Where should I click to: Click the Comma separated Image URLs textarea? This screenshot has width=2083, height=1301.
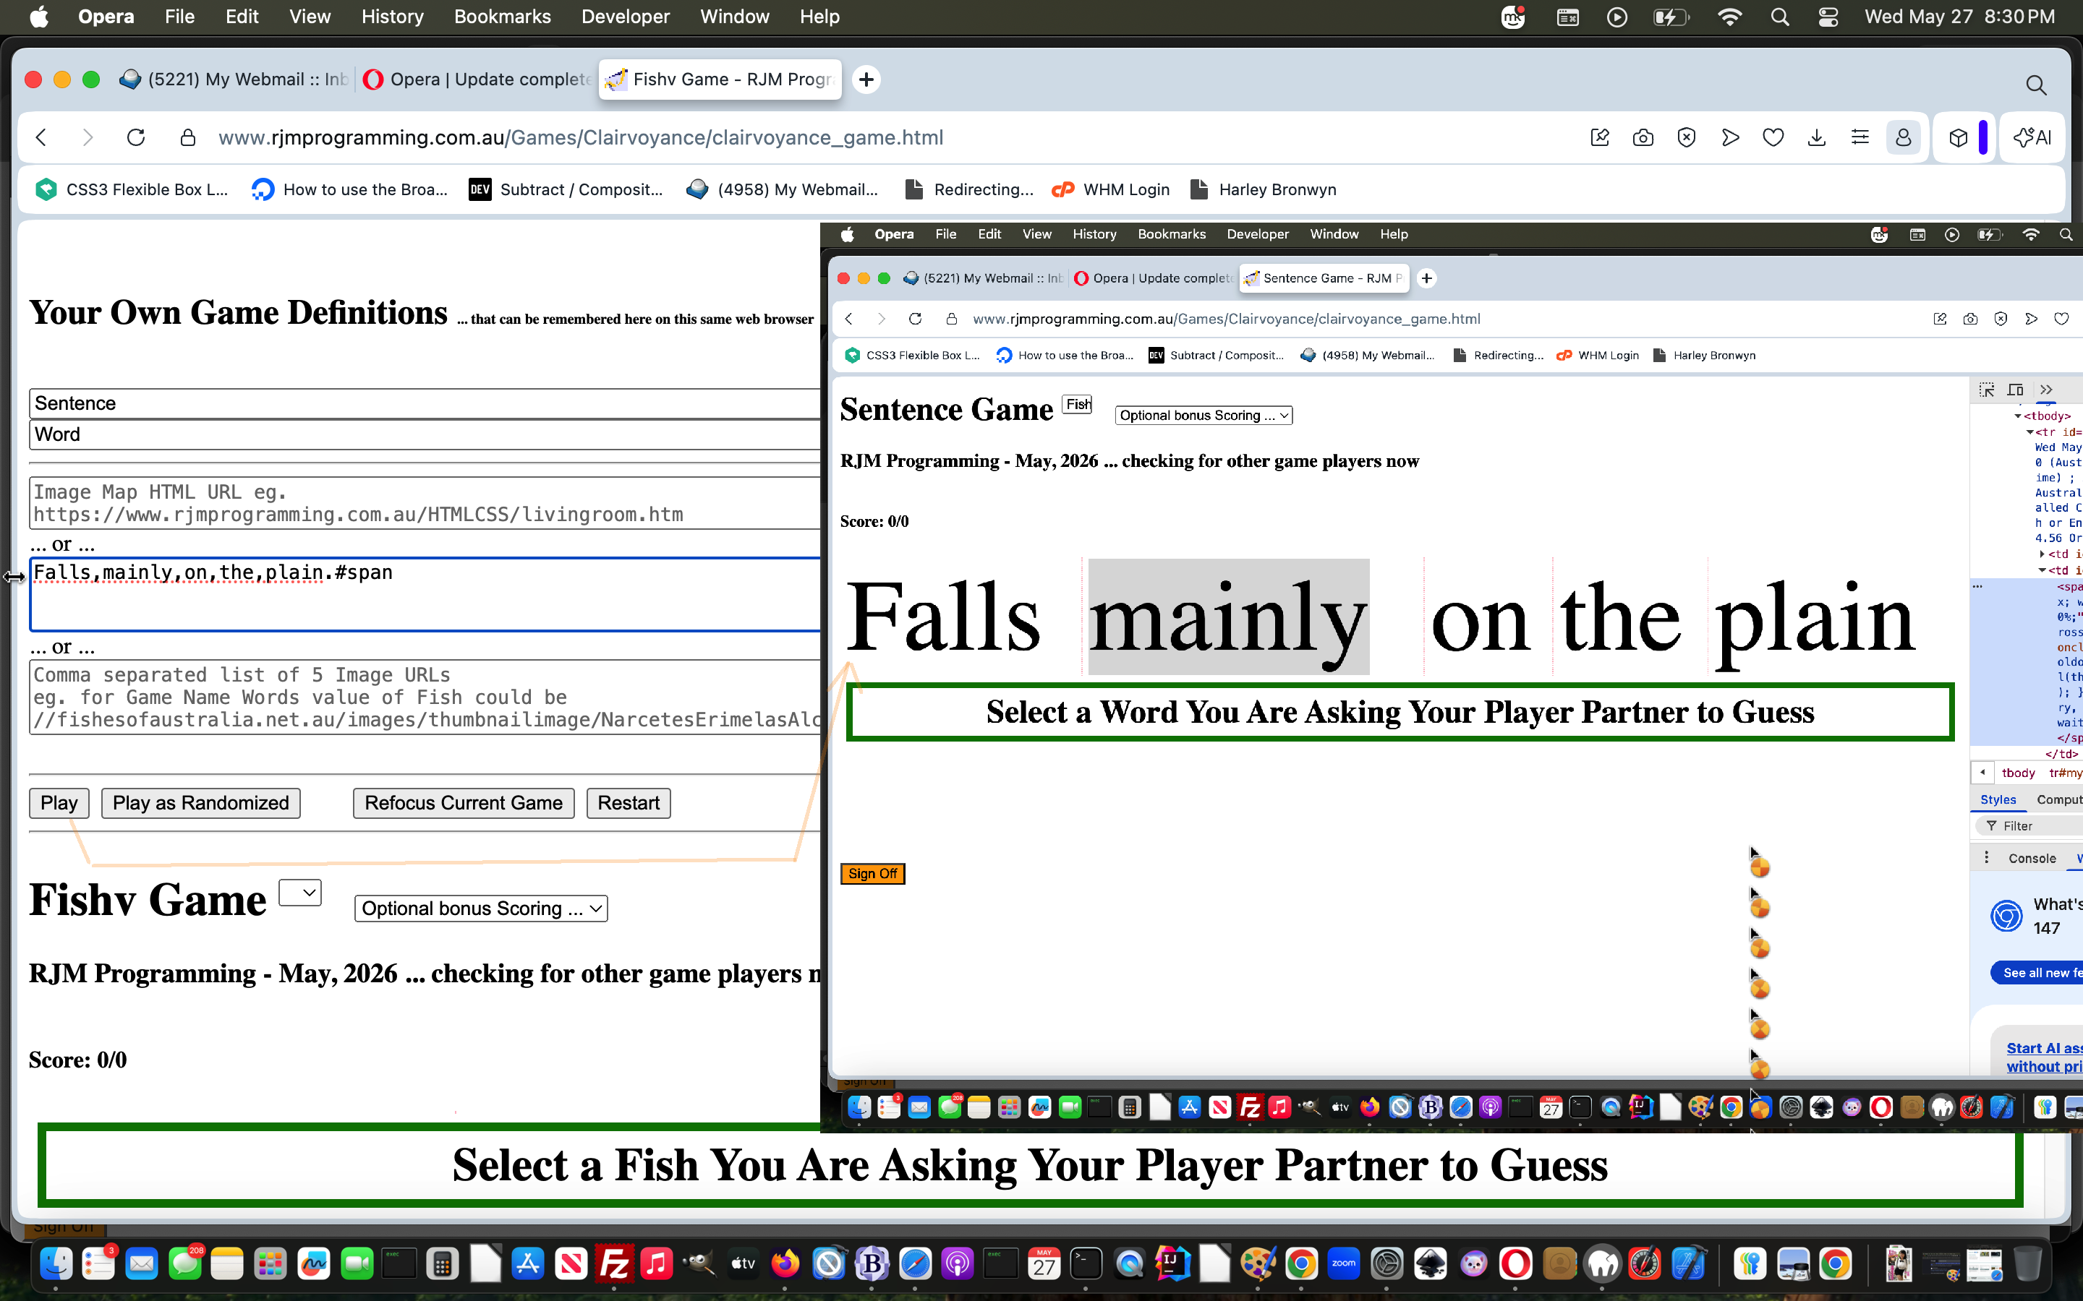pos(425,697)
